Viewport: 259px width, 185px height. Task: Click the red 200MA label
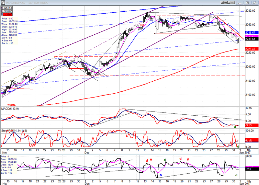(11, 105)
